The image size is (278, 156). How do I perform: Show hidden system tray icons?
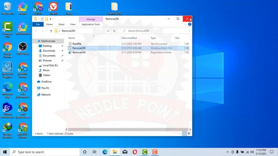tap(228, 152)
